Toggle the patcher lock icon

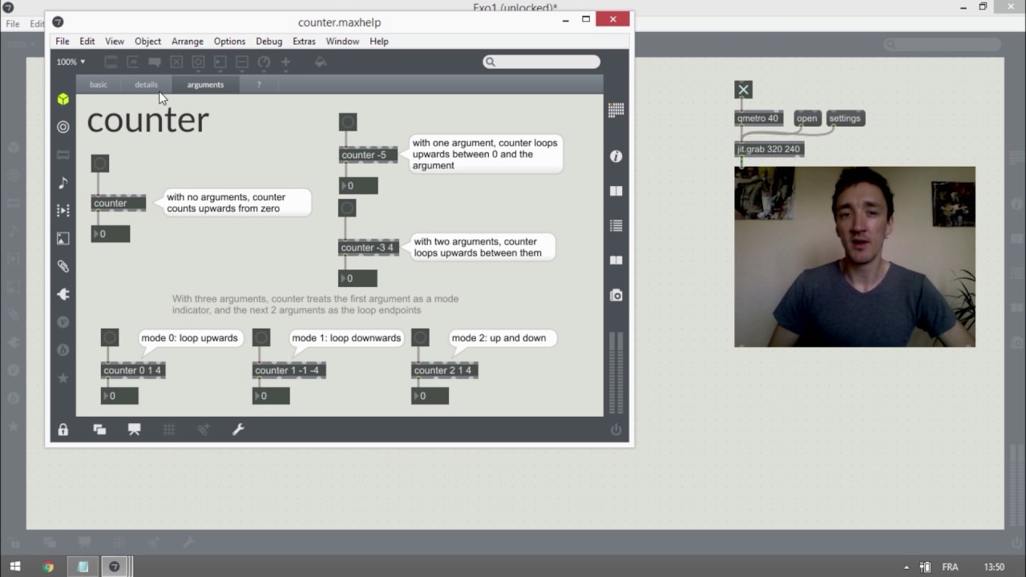pos(63,430)
